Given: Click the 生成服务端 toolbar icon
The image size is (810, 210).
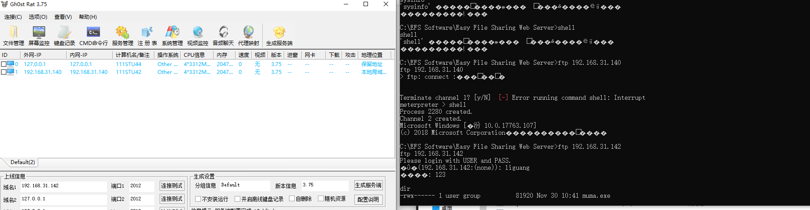Looking at the screenshot, I should point(279,36).
